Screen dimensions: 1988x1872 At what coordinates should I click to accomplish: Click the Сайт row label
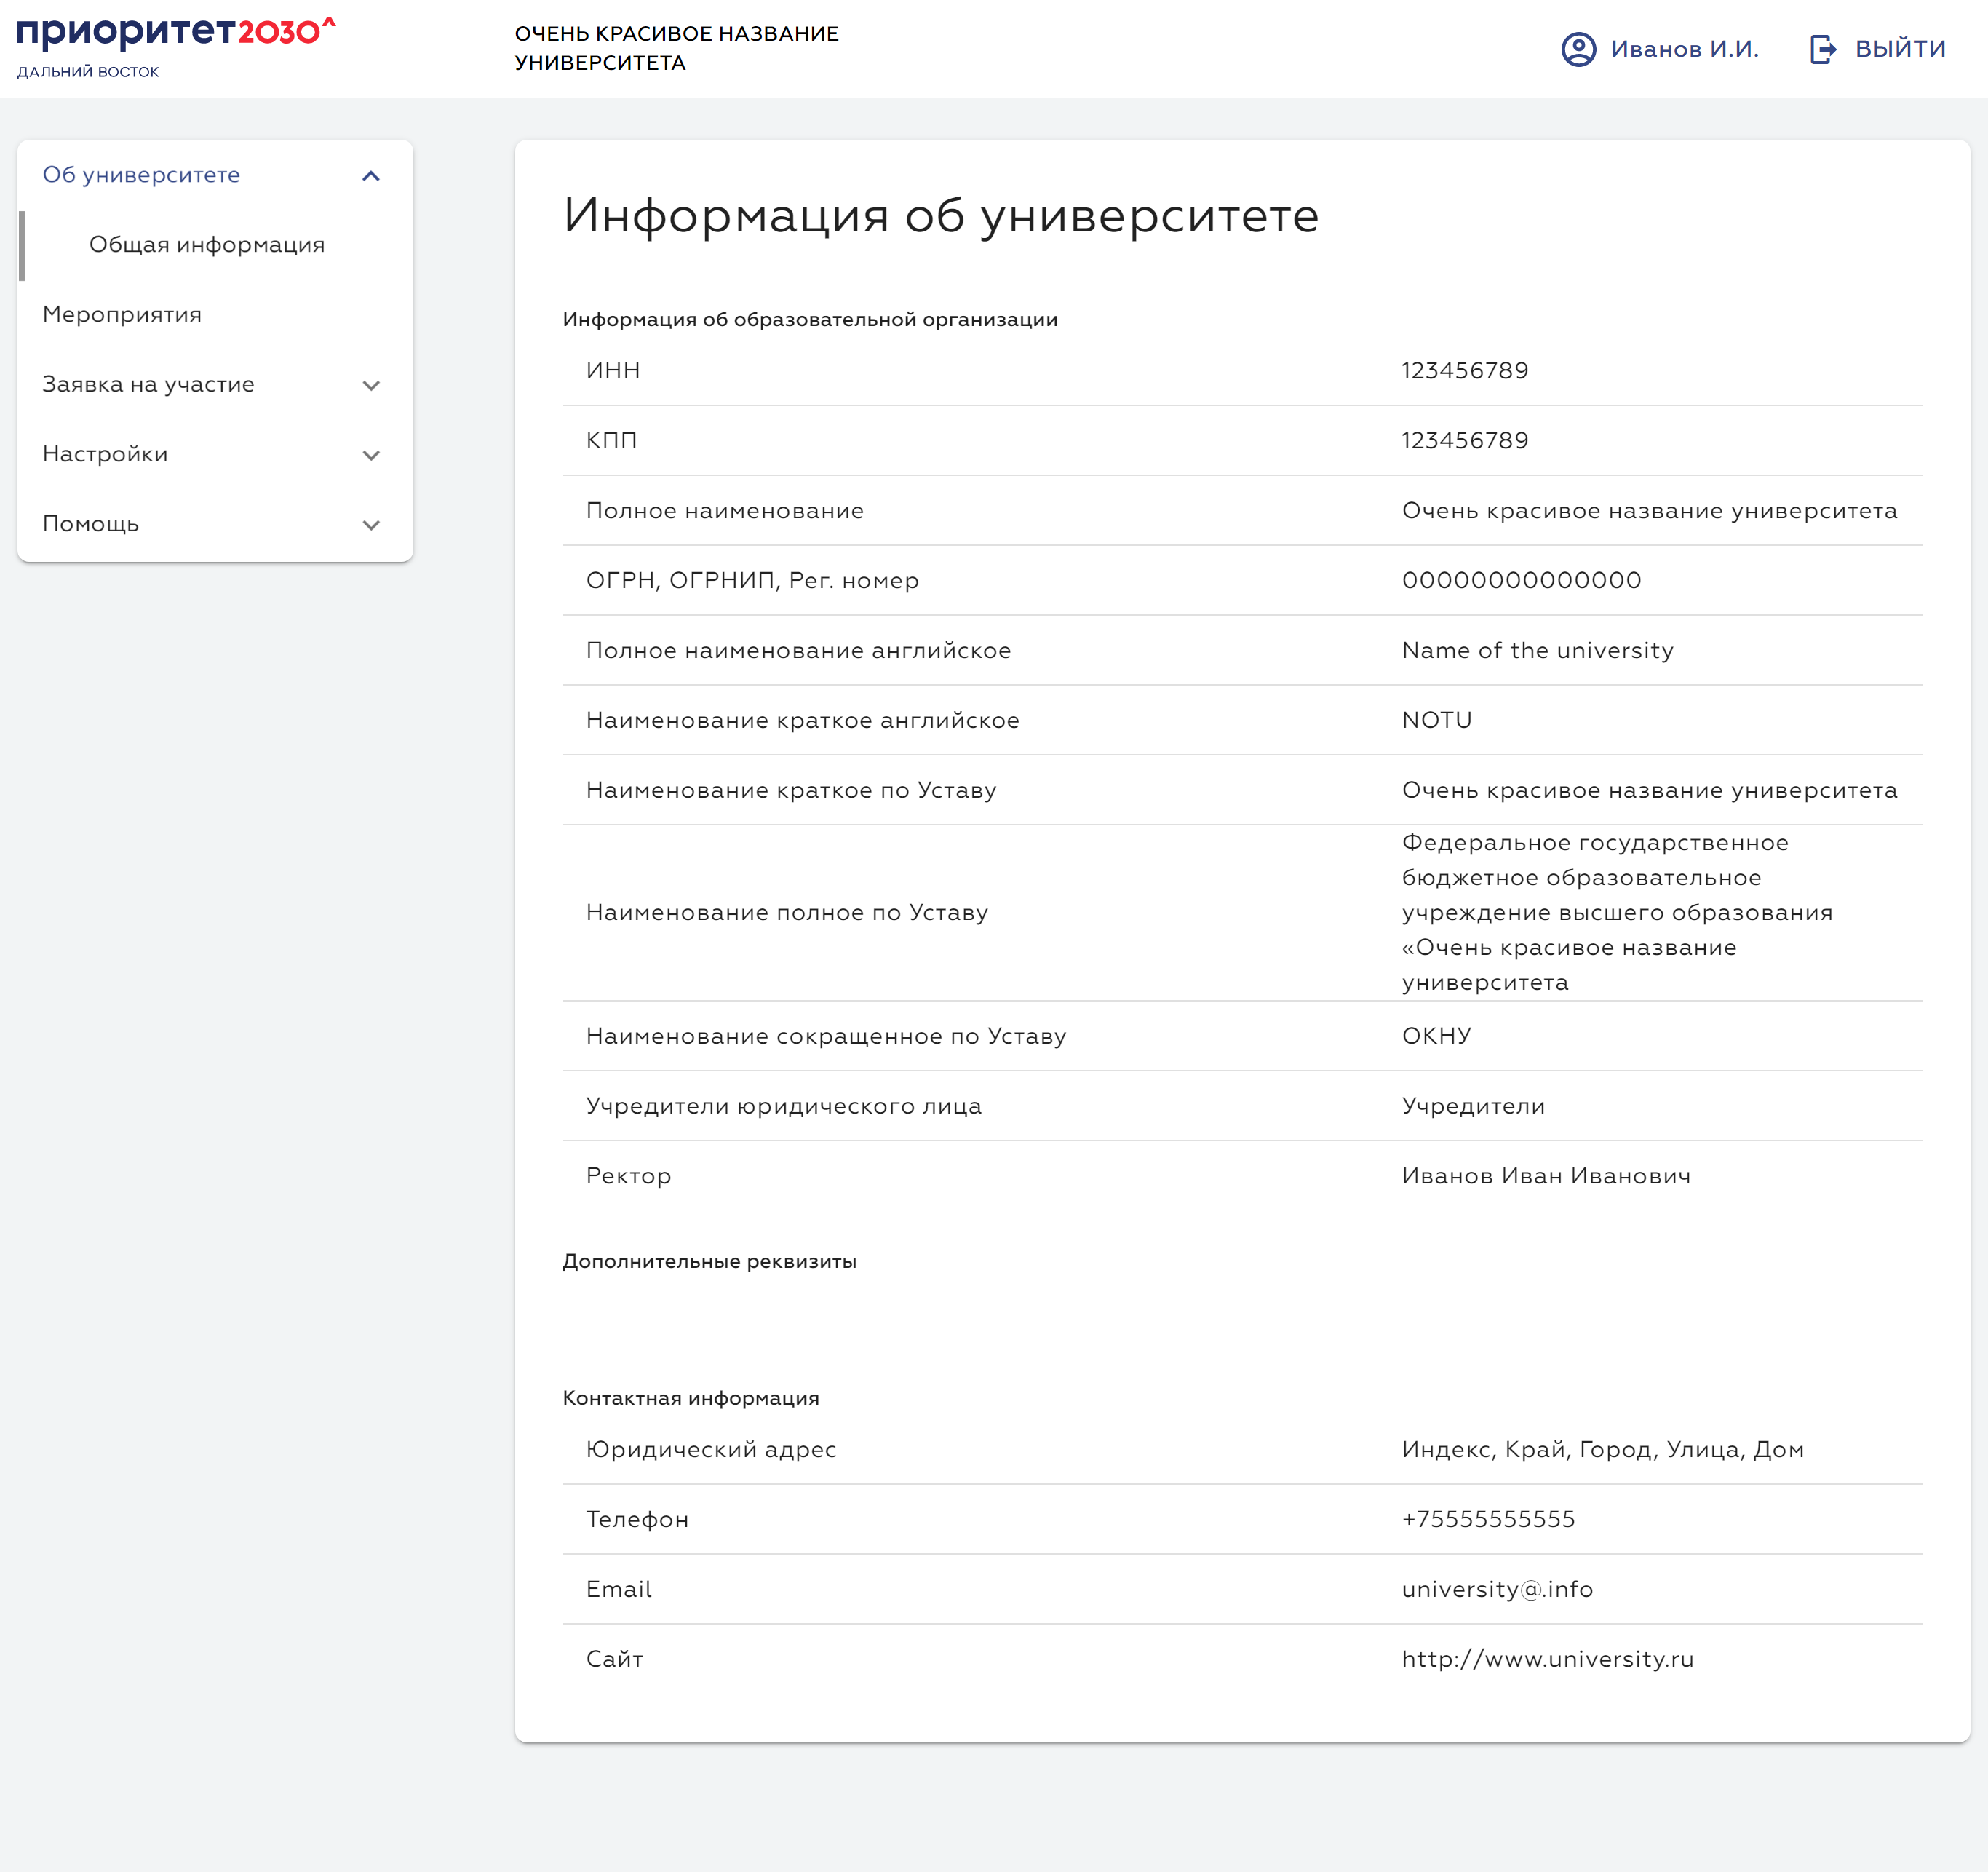click(x=614, y=1659)
